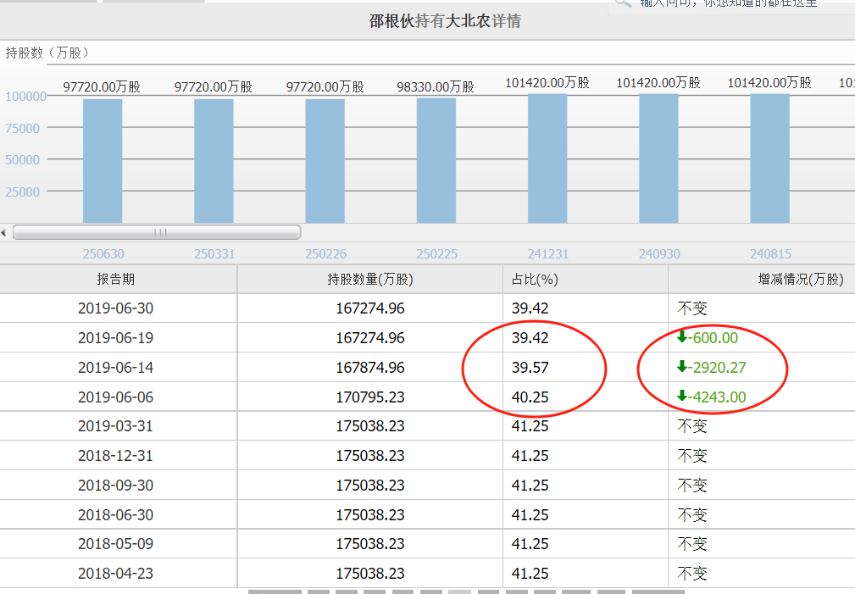Image resolution: width=855 pixels, height=594 pixels.
Task: Click the horizontal chart scrollbar thumb
Action: click(157, 232)
